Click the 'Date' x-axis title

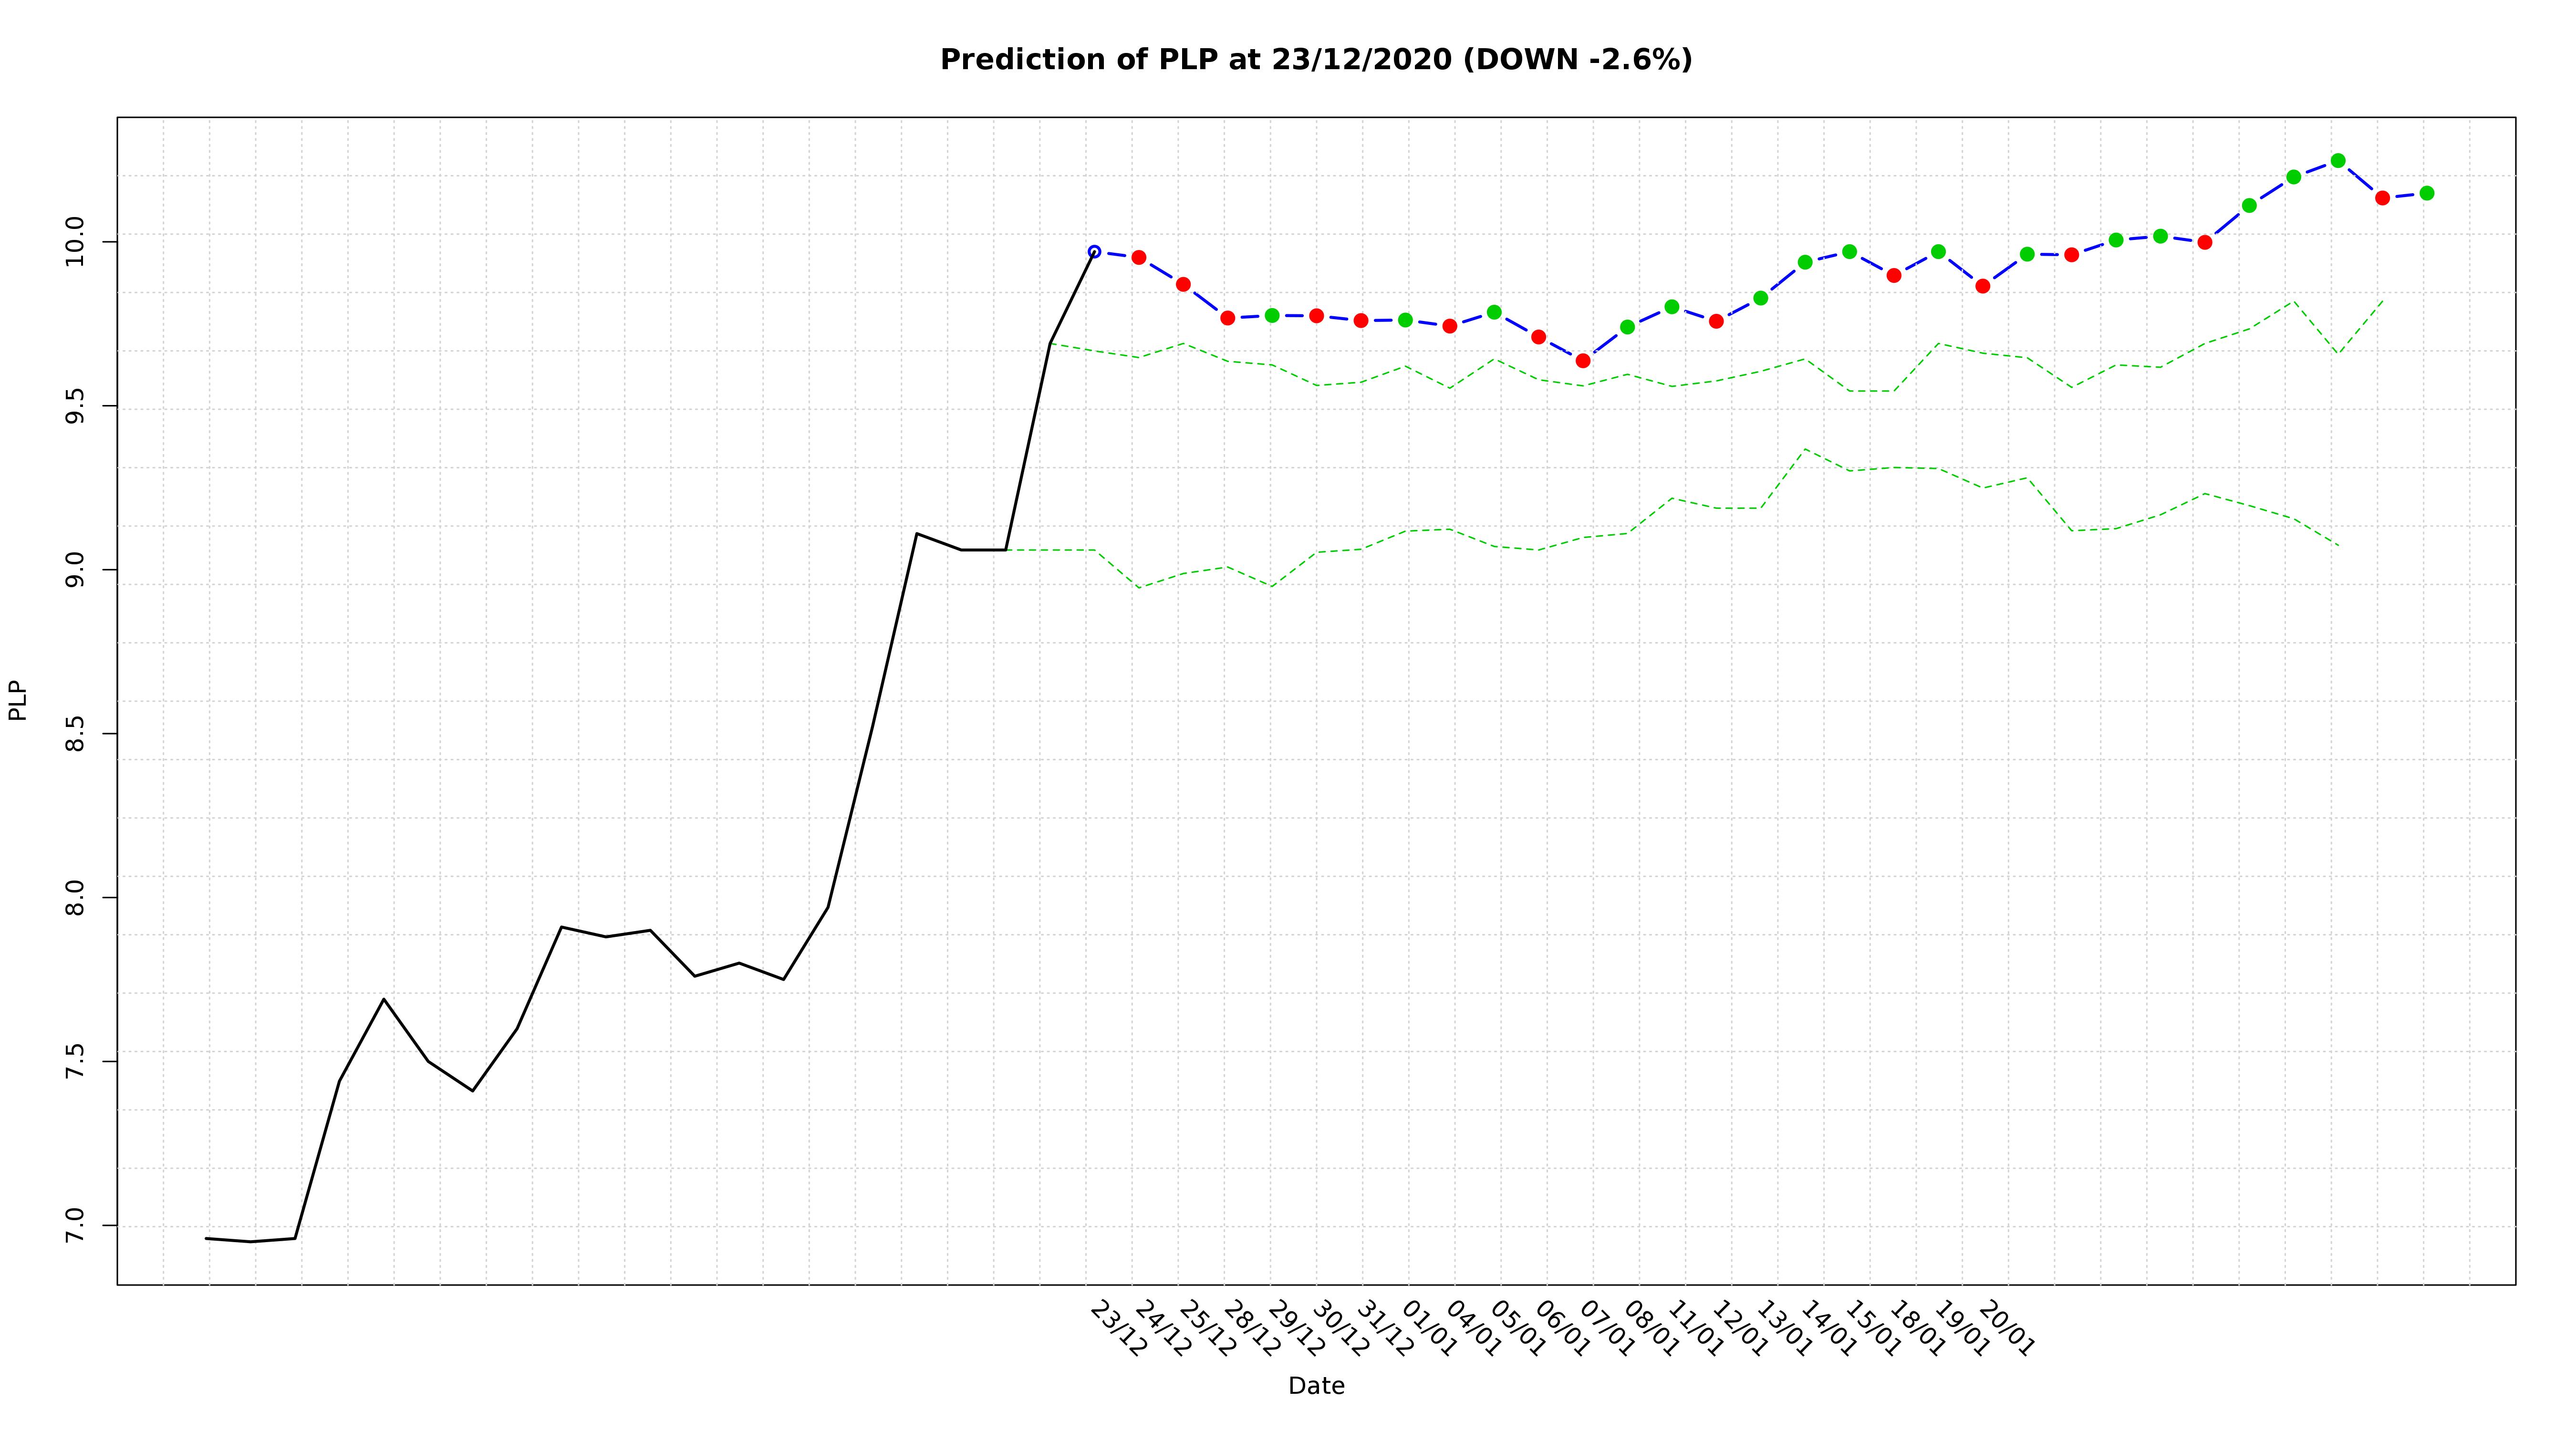pyautogui.click(x=1316, y=1386)
